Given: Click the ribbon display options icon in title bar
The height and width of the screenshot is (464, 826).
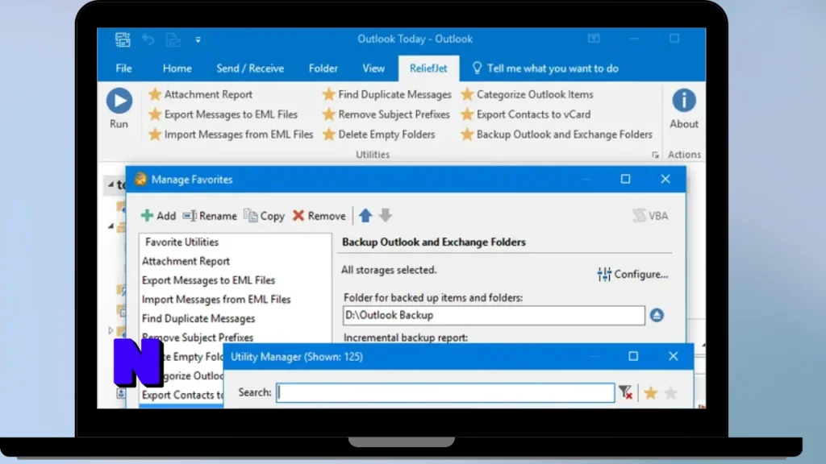Looking at the screenshot, I should tap(594, 39).
